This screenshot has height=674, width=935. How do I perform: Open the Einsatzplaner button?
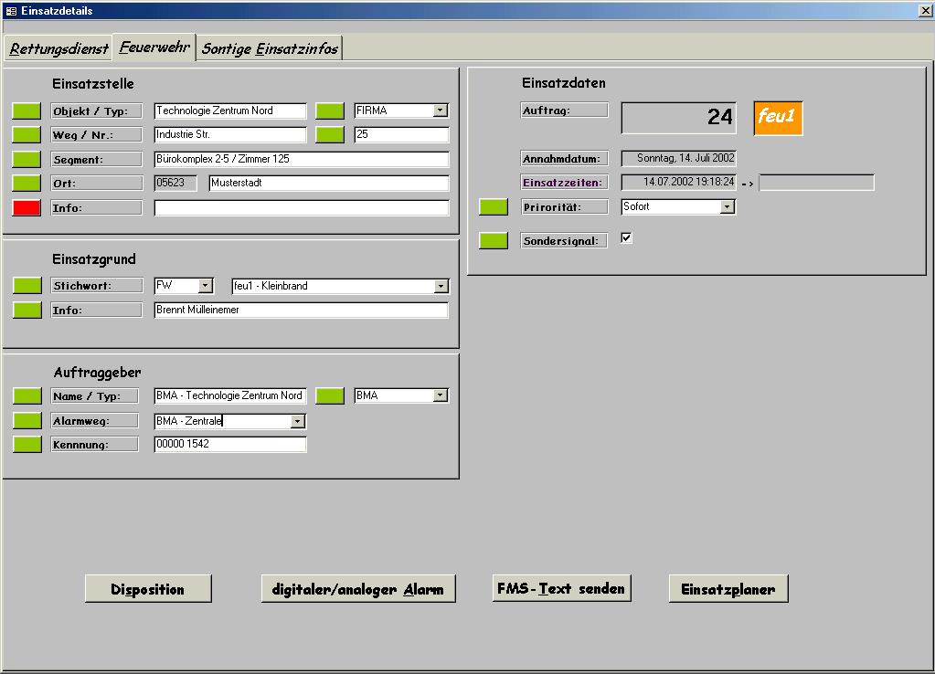(x=728, y=589)
